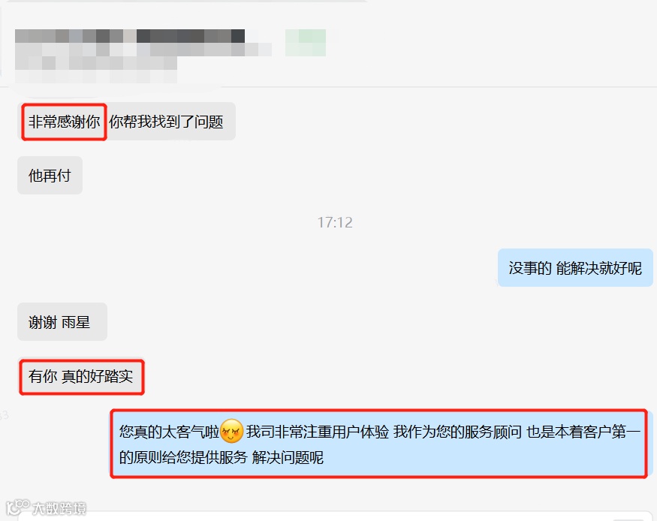Click the 雨星 name in the message

(76, 322)
